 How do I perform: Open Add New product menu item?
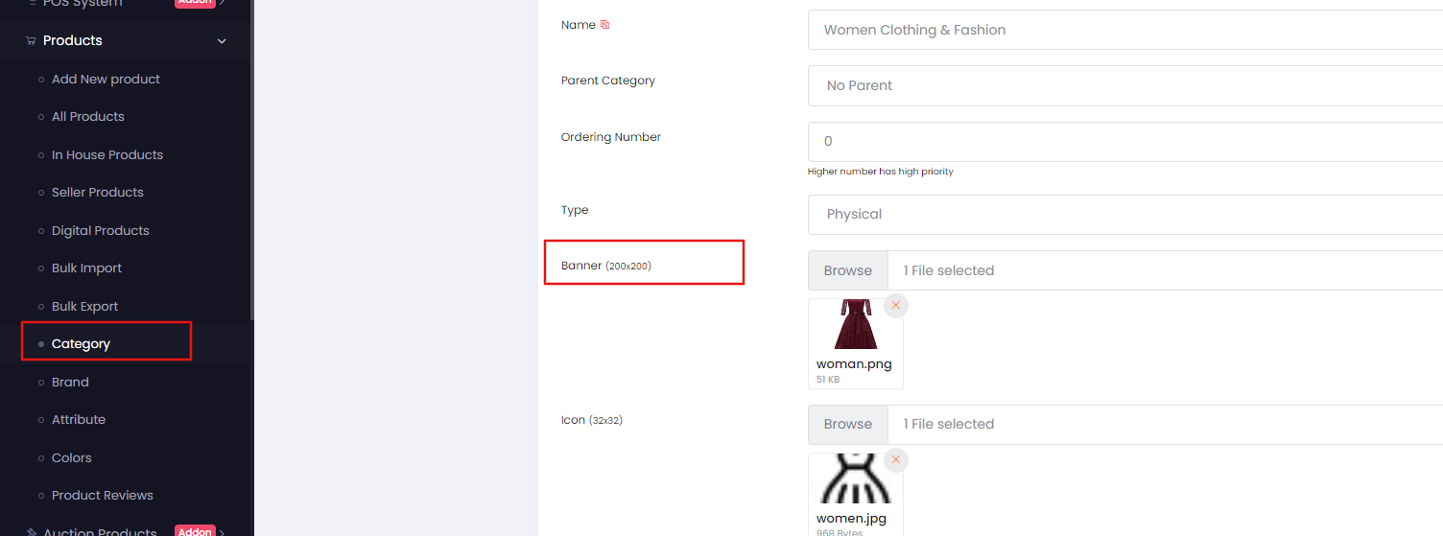[x=106, y=79]
